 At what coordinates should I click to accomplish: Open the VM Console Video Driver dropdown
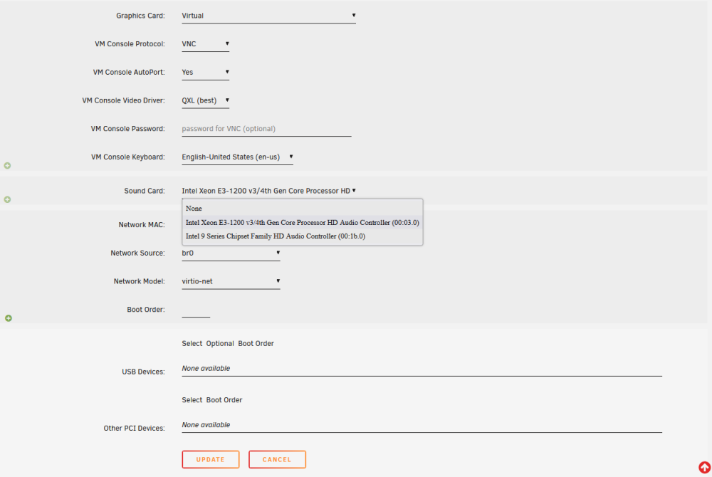click(x=205, y=100)
